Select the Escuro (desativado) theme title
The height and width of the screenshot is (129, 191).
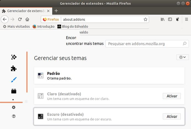[x=65, y=114]
